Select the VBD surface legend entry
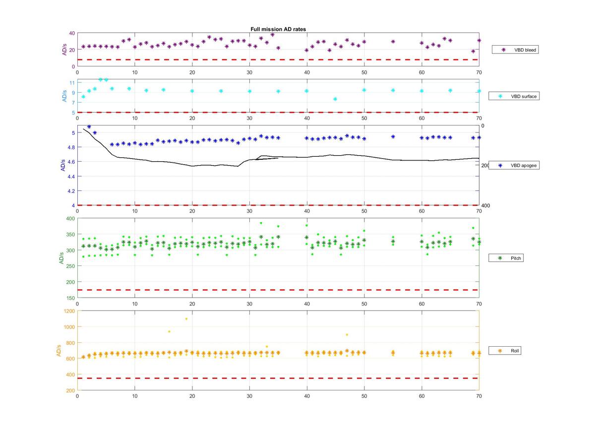The width and height of the screenshot is (595, 439). click(x=514, y=96)
